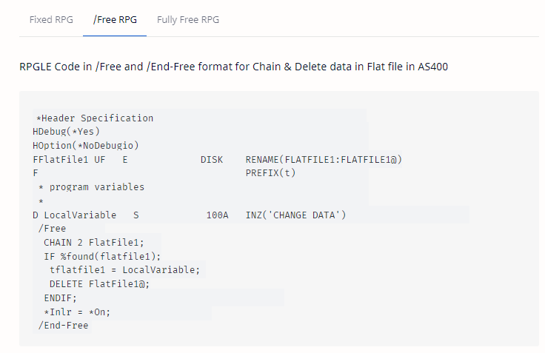Click the '*Inlr = *On;' line

coord(77,312)
